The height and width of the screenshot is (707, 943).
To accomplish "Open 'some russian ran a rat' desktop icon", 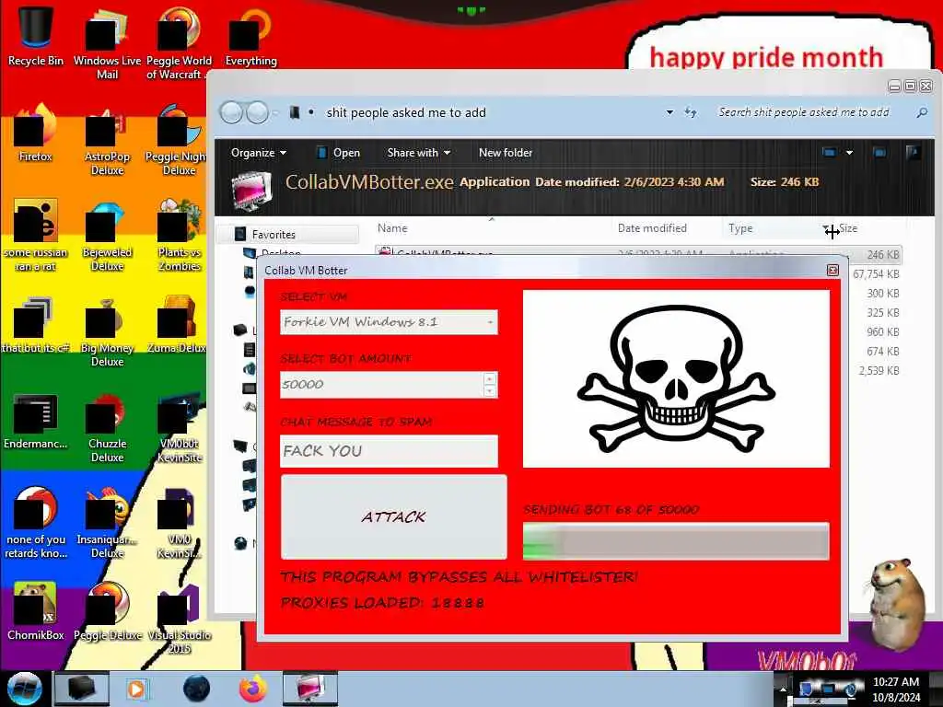I will (x=36, y=236).
